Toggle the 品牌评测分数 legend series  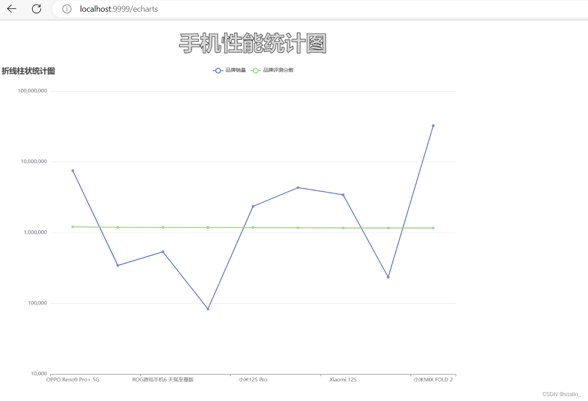[272, 70]
